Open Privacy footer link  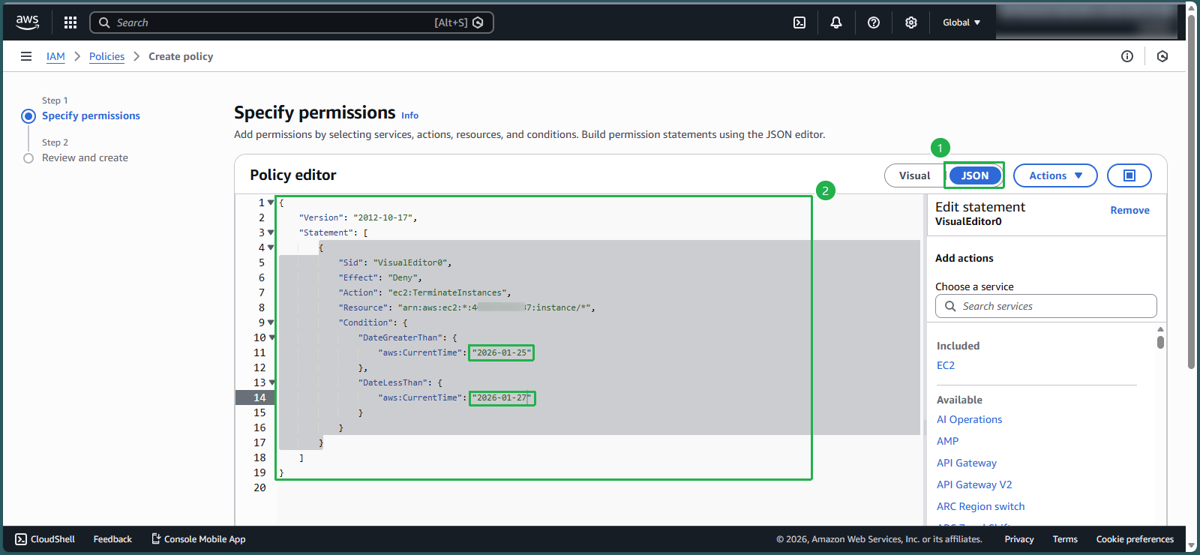[1019, 539]
